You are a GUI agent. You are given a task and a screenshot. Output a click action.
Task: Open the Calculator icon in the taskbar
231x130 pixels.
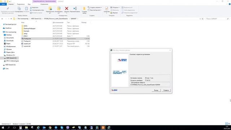click(21, 127)
